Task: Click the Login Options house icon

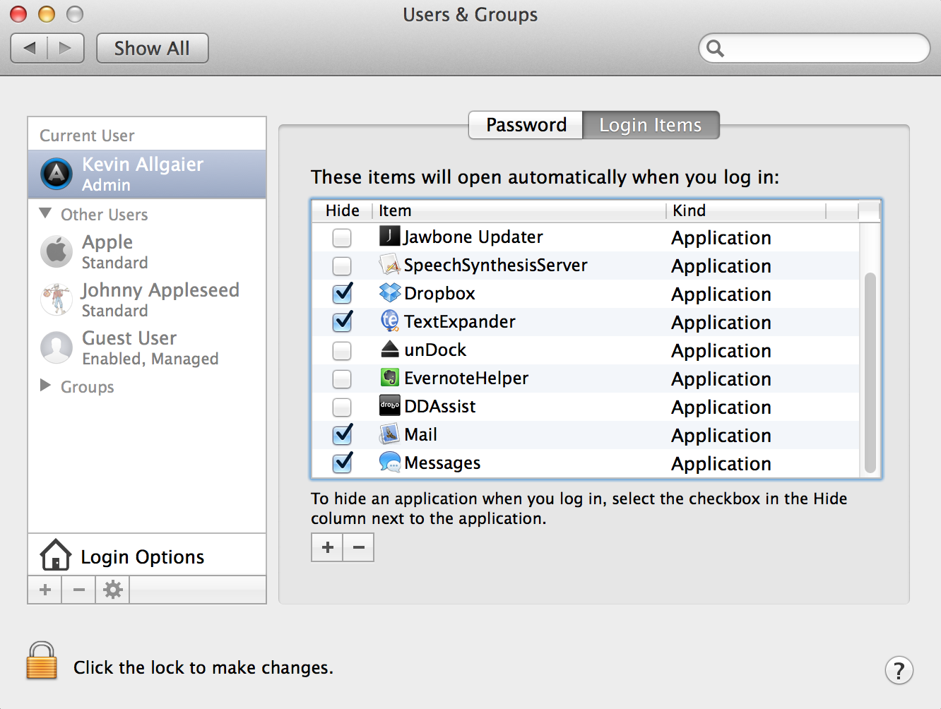Action: (x=56, y=555)
